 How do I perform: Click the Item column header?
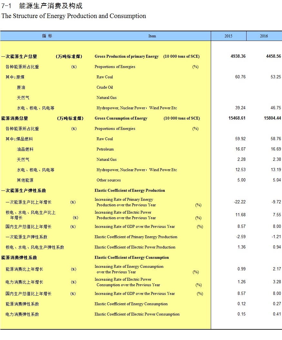[x=152, y=36]
